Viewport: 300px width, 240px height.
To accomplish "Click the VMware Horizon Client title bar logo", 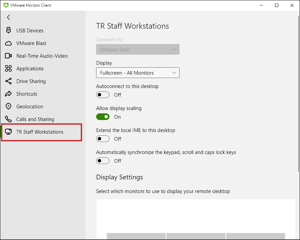I will coord(6,5).
